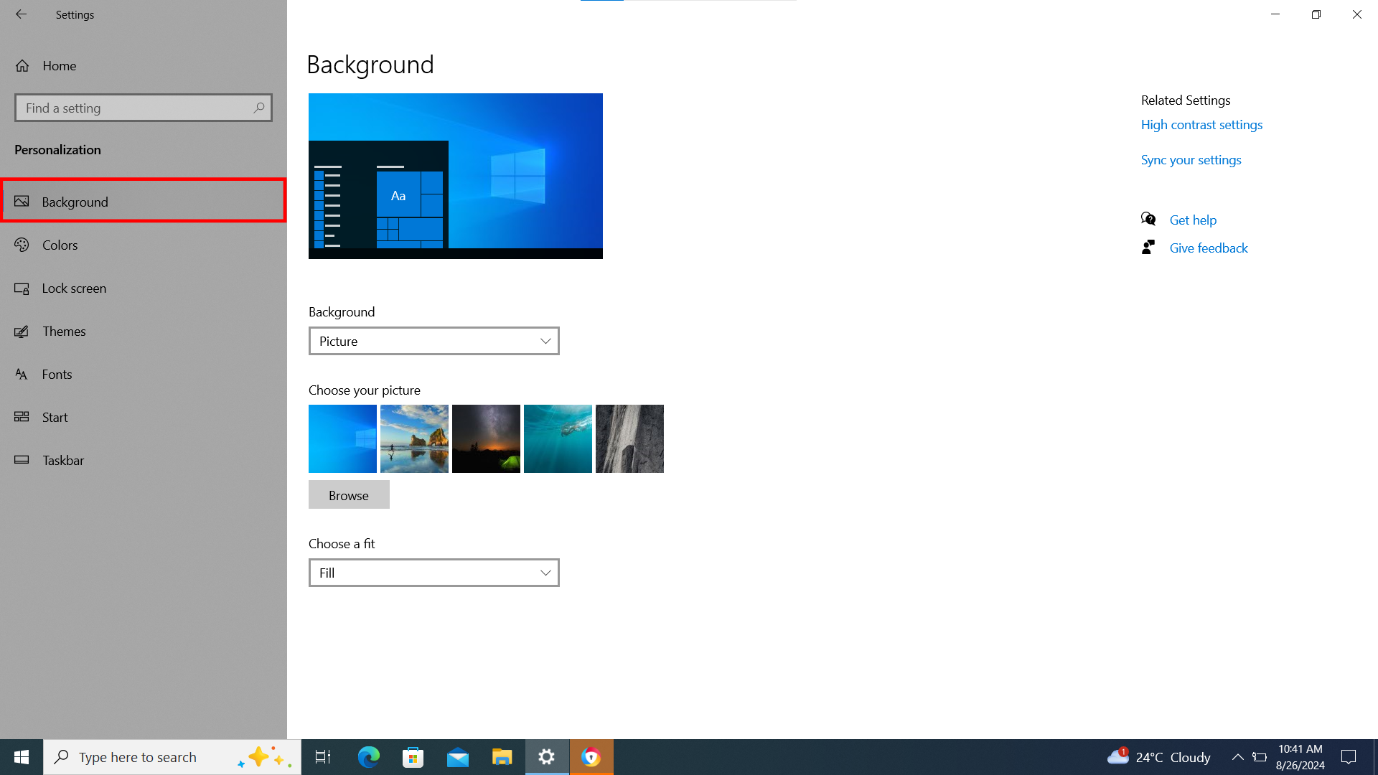Click the Give feedback link
This screenshot has width=1378, height=775.
click(x=1209, y=248)
